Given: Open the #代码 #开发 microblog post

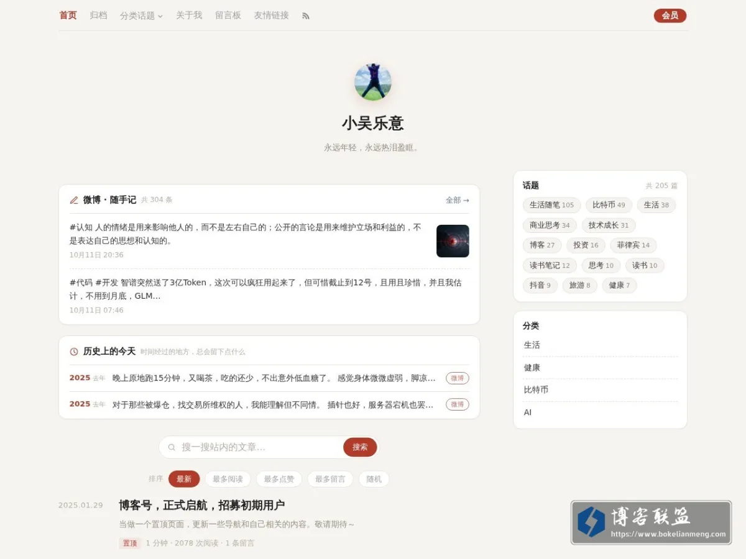Looking at the screenshot, I should (x=265, y=289).
